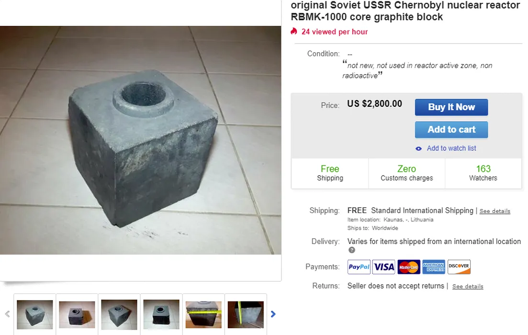The width and height of the screenshot is (528, 335).
Task: Buy the graphite block with Buy It Now
Action: (451, 107)
